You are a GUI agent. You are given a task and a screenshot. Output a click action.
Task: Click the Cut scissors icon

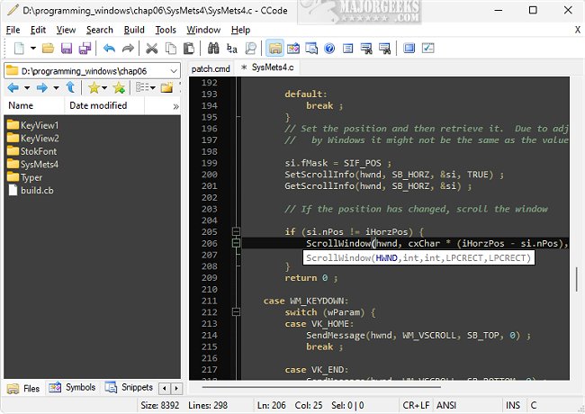151,48
